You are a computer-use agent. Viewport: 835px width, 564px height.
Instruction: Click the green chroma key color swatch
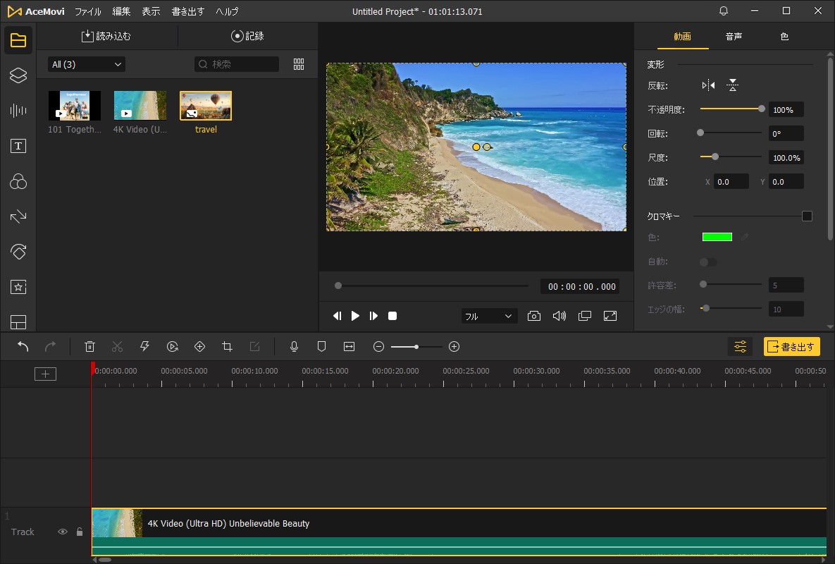[717, 237]
